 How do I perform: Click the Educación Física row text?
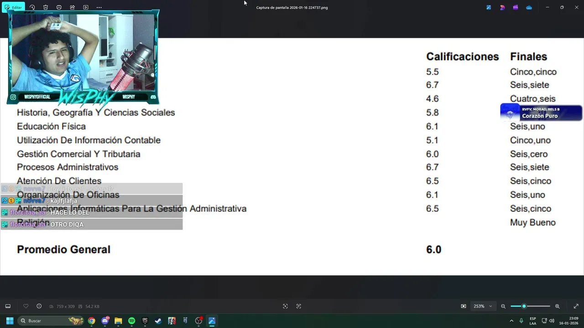click(51, 126)
